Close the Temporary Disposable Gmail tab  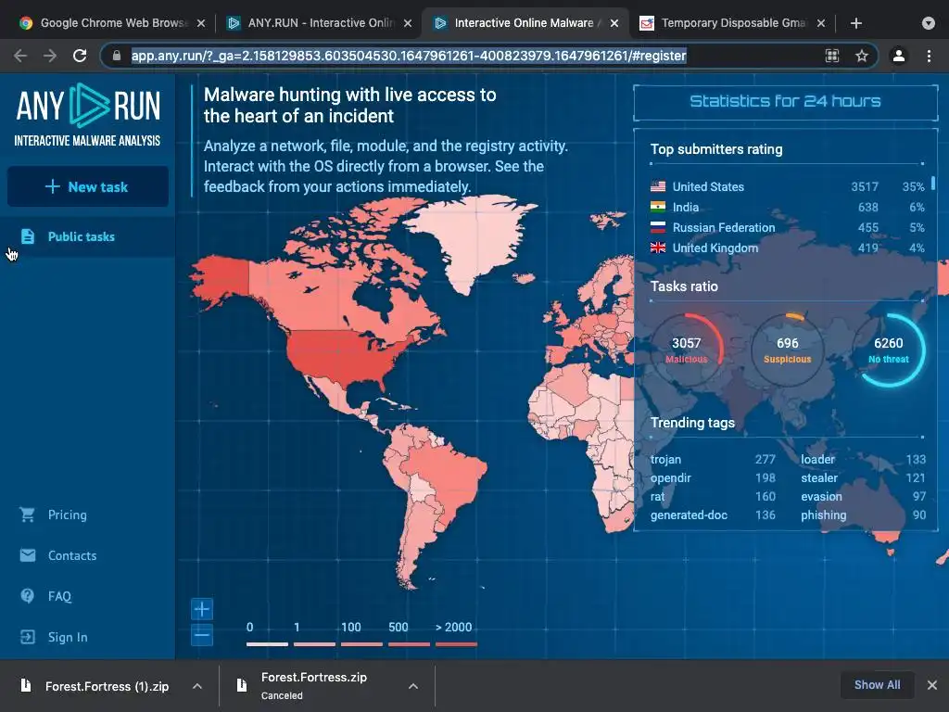(x=821, y=23)
